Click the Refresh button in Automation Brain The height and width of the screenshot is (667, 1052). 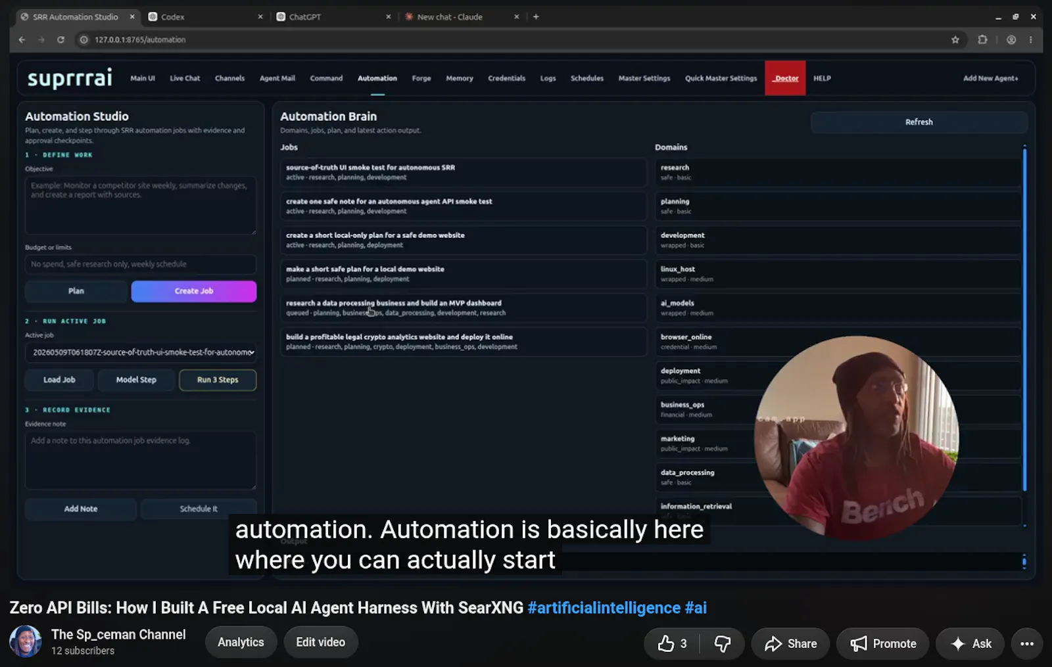919,122
